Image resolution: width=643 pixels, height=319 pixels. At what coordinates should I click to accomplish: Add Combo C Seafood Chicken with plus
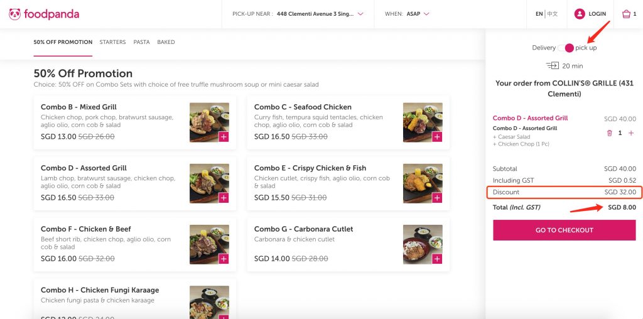tap(437, 137)
